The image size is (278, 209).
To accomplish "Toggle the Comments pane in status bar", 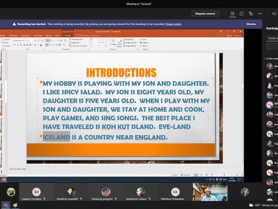I will (185, 175).
